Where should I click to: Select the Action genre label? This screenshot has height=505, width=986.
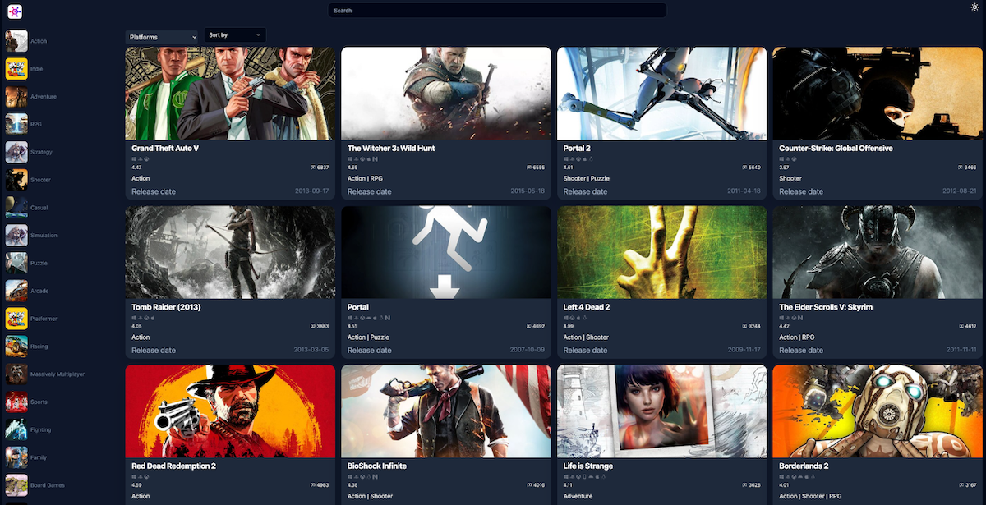click(39, 41)
